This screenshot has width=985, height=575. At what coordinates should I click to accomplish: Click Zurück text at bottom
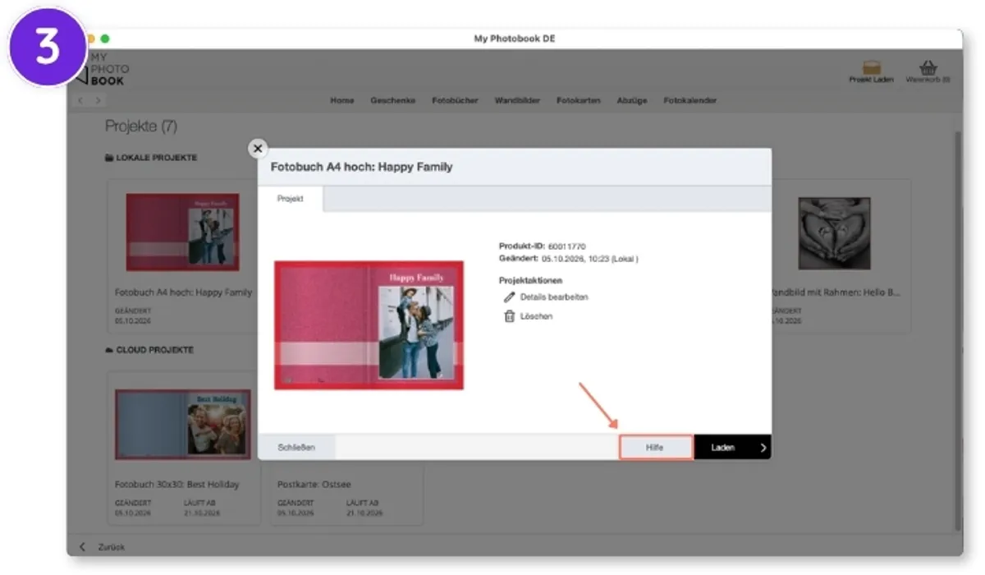(x=112, y=547)
